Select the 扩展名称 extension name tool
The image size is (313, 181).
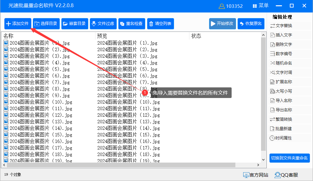tap(281, 82)
